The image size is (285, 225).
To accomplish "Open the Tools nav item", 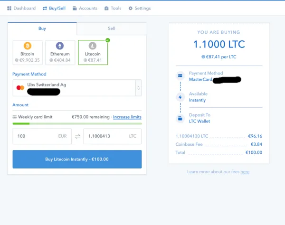I will click(113, 9).
